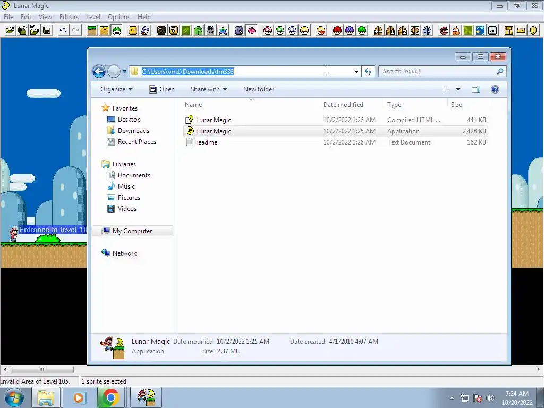This screenshot has height=408, width=544.
Task: Open the Level menu
Action: (93, 16)
